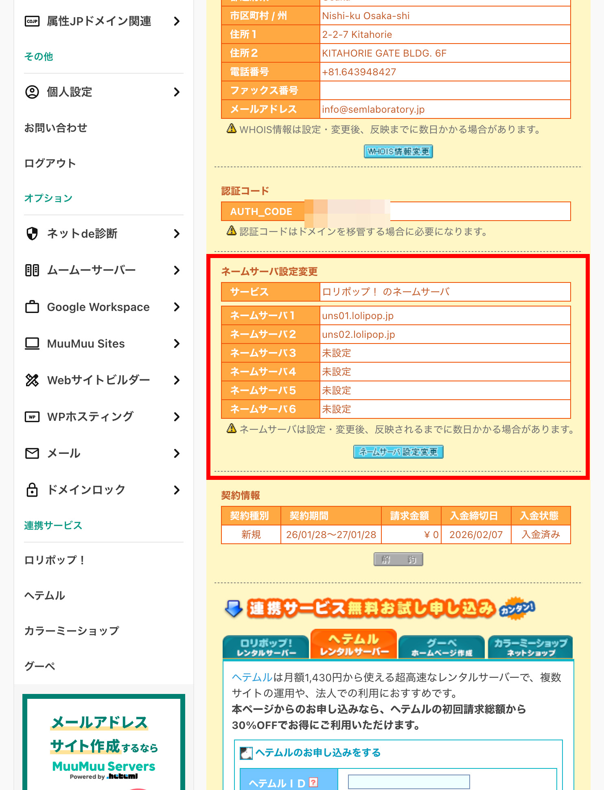This screenshot has height=790, width=604.
Task: Open ヘテムル linked service in sidebar
Action: pyautogui.click(x=44, y=595)
